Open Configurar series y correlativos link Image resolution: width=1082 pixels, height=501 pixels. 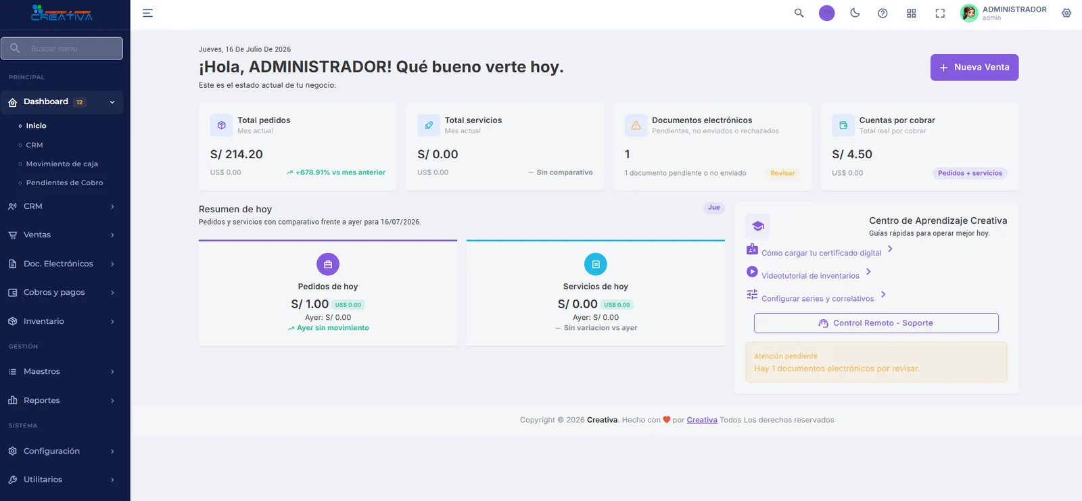818,298
